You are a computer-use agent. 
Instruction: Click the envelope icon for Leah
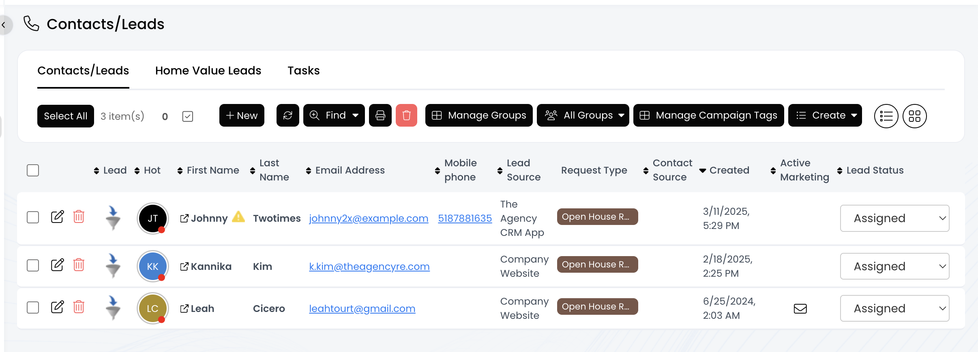(x=800, y=309)
